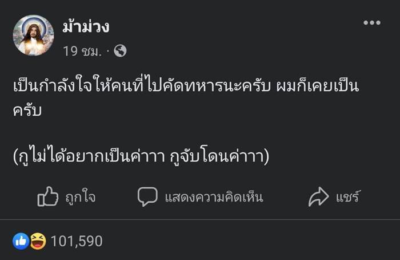Click the speech bubble comment icon
This screenshot has width=400, height=260.
tap(147, 197)
